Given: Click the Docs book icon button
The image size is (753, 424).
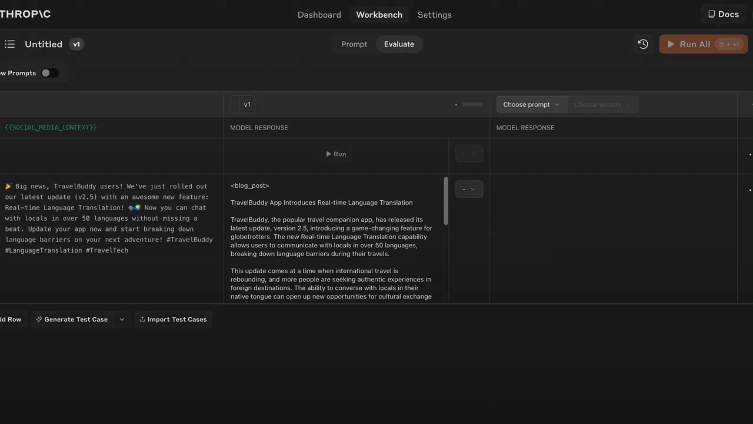Looking at the screenshot, I should (724, 14).
